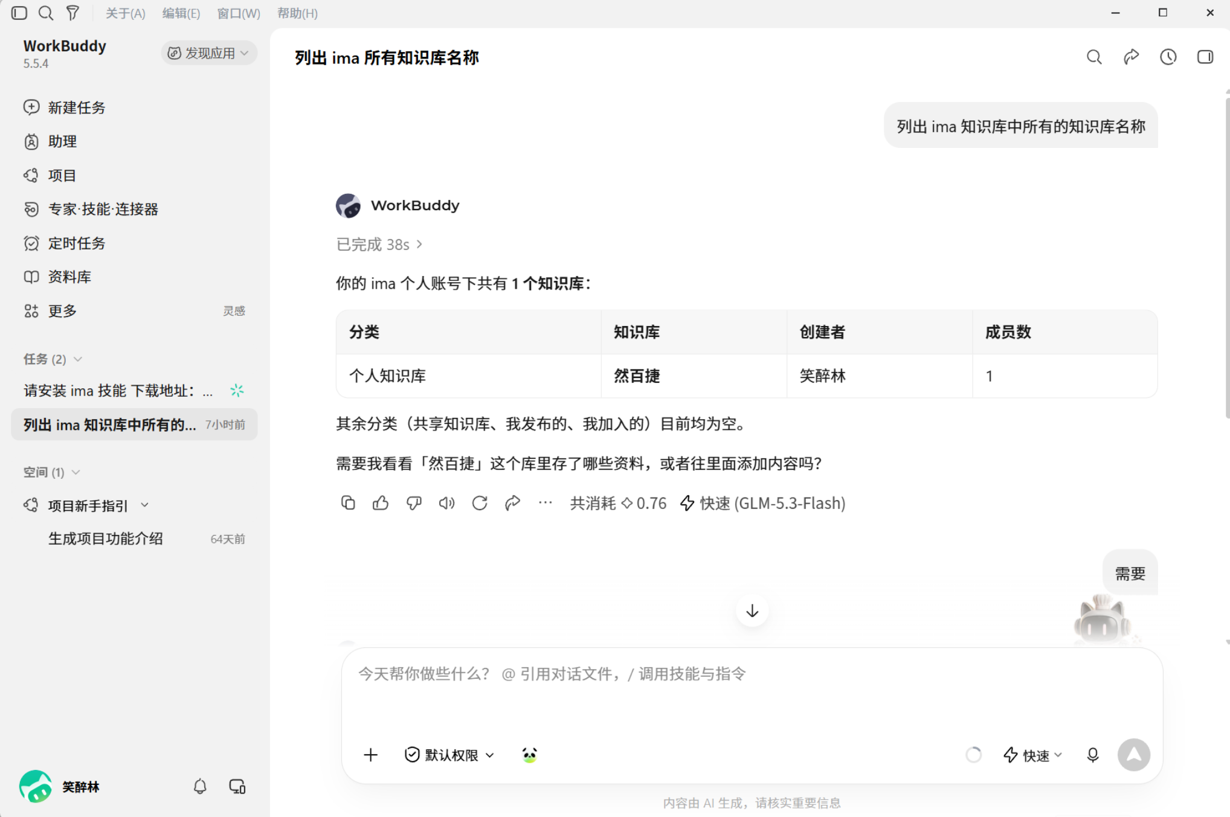Open the 编辑(E) menu
Screen dimensions: 1230x817
181,13
